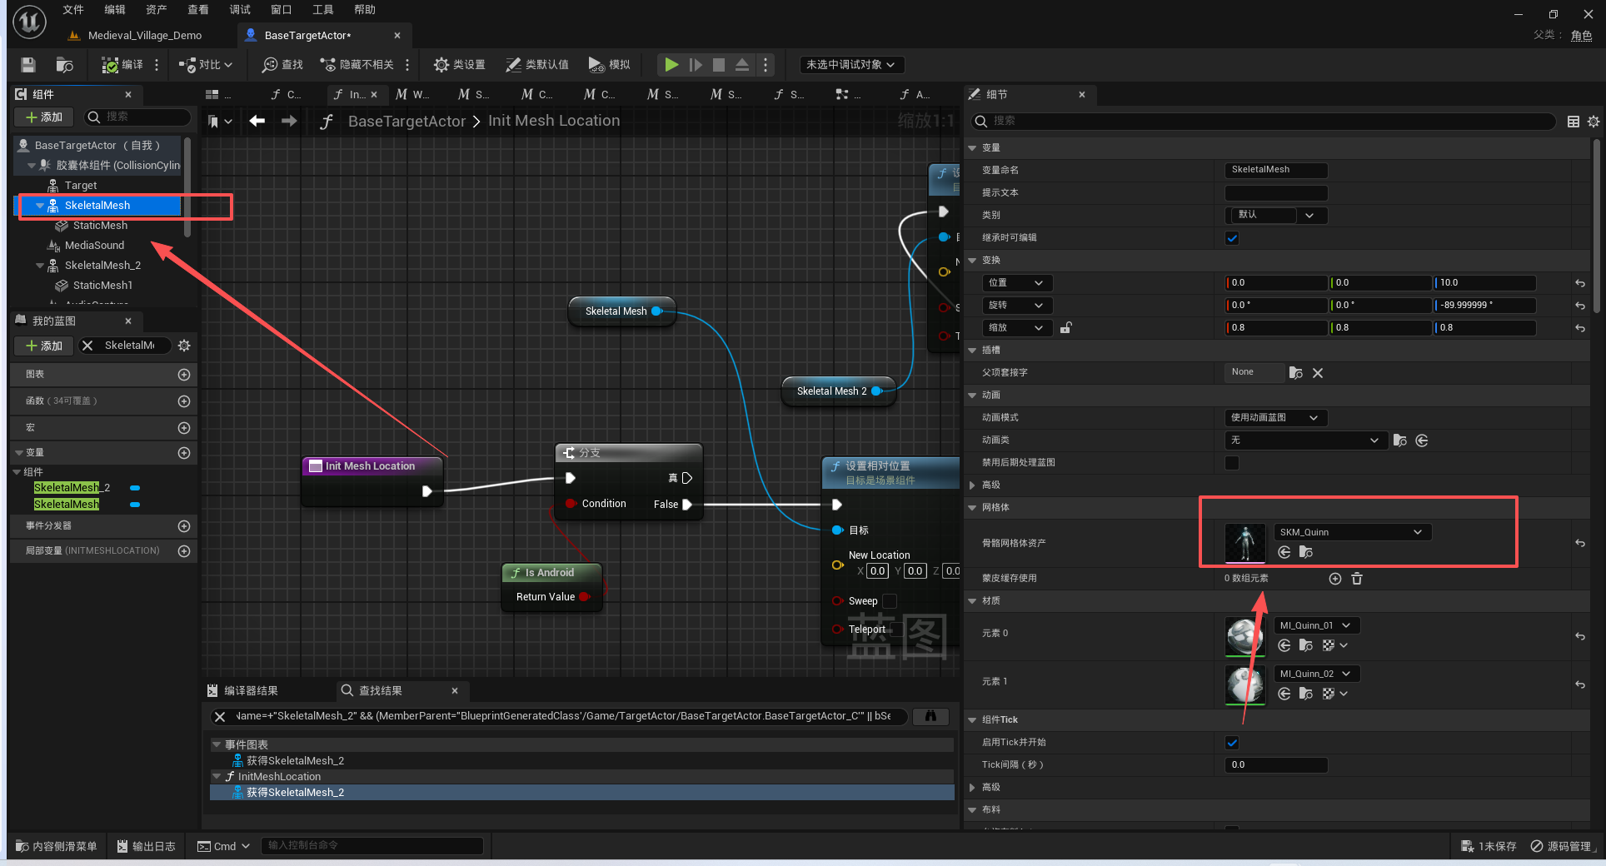Switch to 编译器结果 tab

(243, 691)
